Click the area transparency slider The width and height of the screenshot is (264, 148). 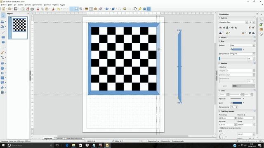[232, 59]
